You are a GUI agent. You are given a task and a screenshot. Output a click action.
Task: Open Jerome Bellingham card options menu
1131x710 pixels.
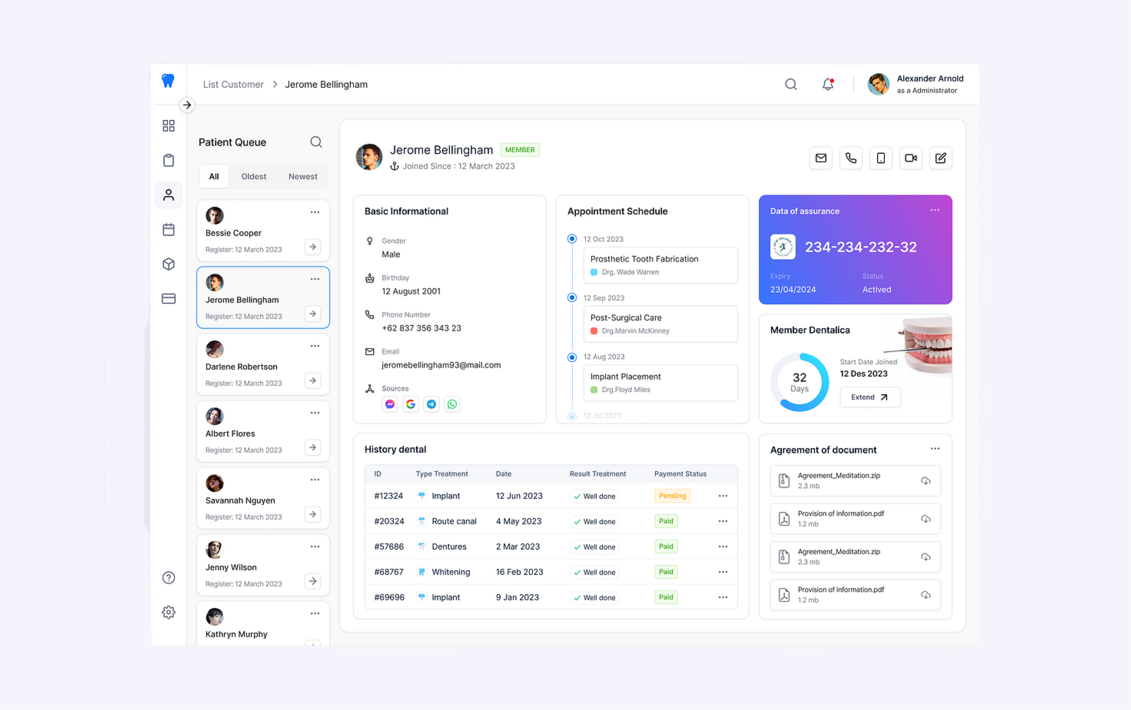tap(315, 279)
